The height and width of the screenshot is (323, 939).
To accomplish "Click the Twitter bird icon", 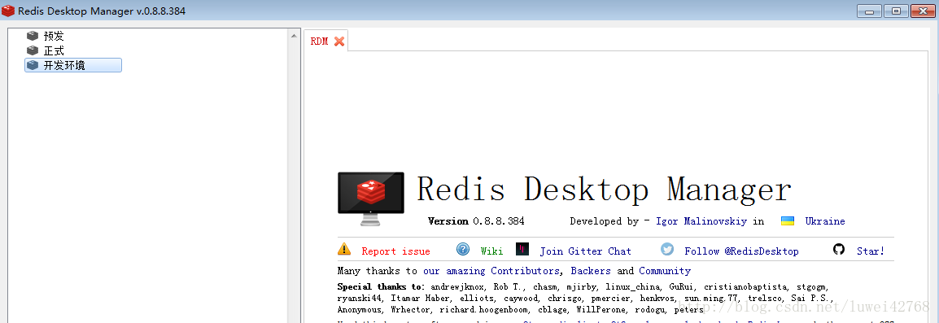I will (x=667, y=249).
